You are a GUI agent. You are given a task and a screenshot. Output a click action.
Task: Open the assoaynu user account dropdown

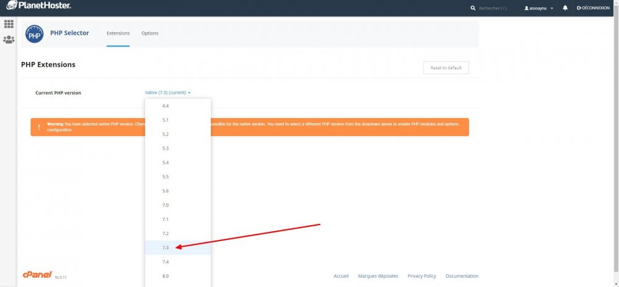coord(539,8)
